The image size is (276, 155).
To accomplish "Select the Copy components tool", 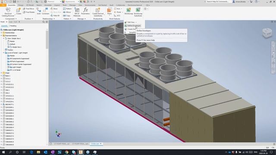I will (x=67, y=15).
